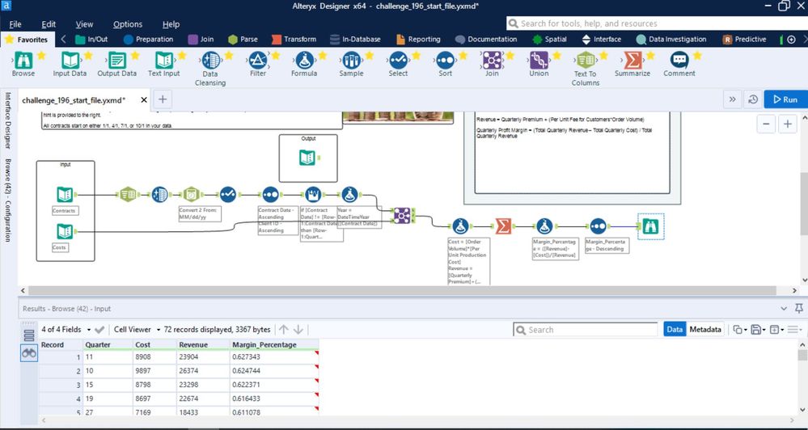This screenshot has height=430, width=808.
Task: Expand the new window results dropdown
Action: point(782,330)
